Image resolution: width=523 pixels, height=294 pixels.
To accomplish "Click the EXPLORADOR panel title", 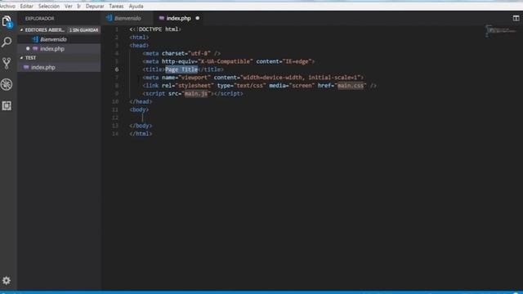I will (40, 19).
